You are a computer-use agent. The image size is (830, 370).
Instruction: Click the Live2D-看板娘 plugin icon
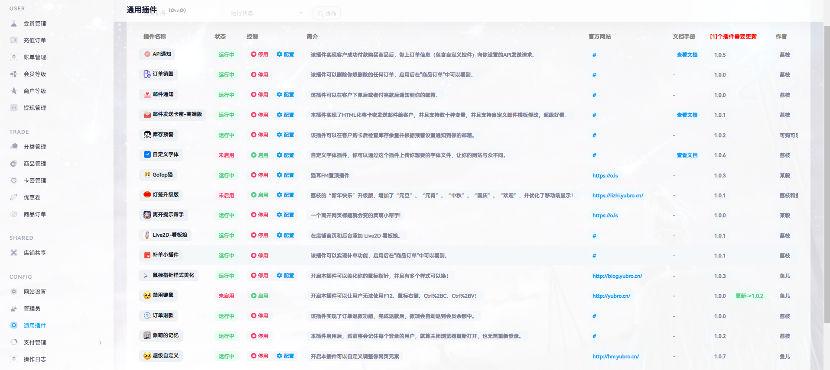tap(147, 235)
